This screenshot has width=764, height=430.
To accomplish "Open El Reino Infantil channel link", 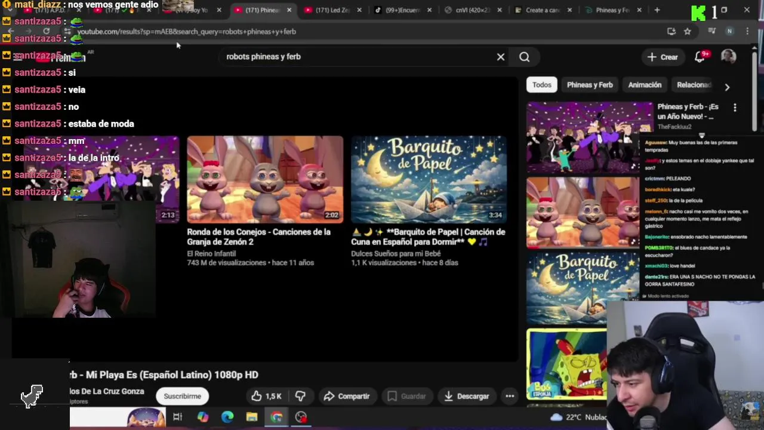I will coord(211,253).
